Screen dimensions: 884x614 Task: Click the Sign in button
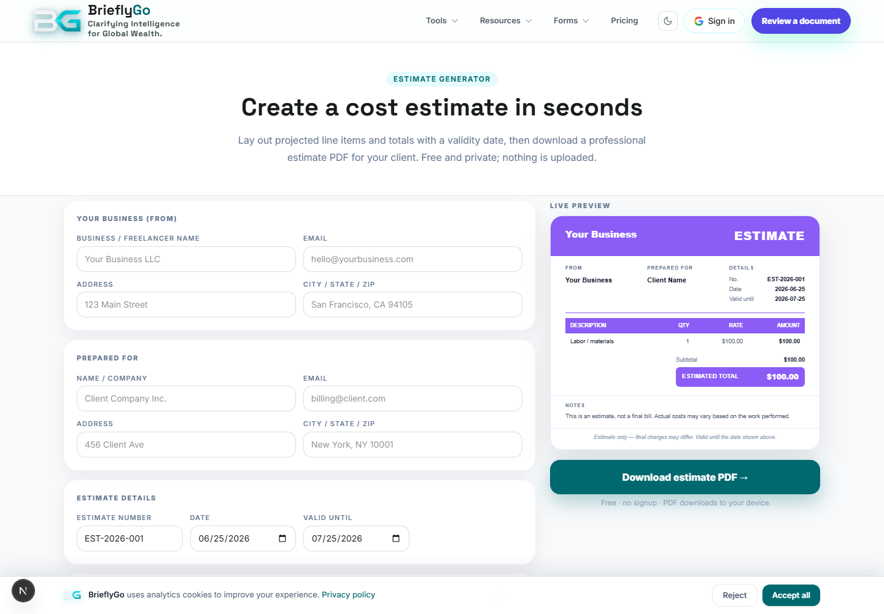pyautogui.click(x=715, y=21)
